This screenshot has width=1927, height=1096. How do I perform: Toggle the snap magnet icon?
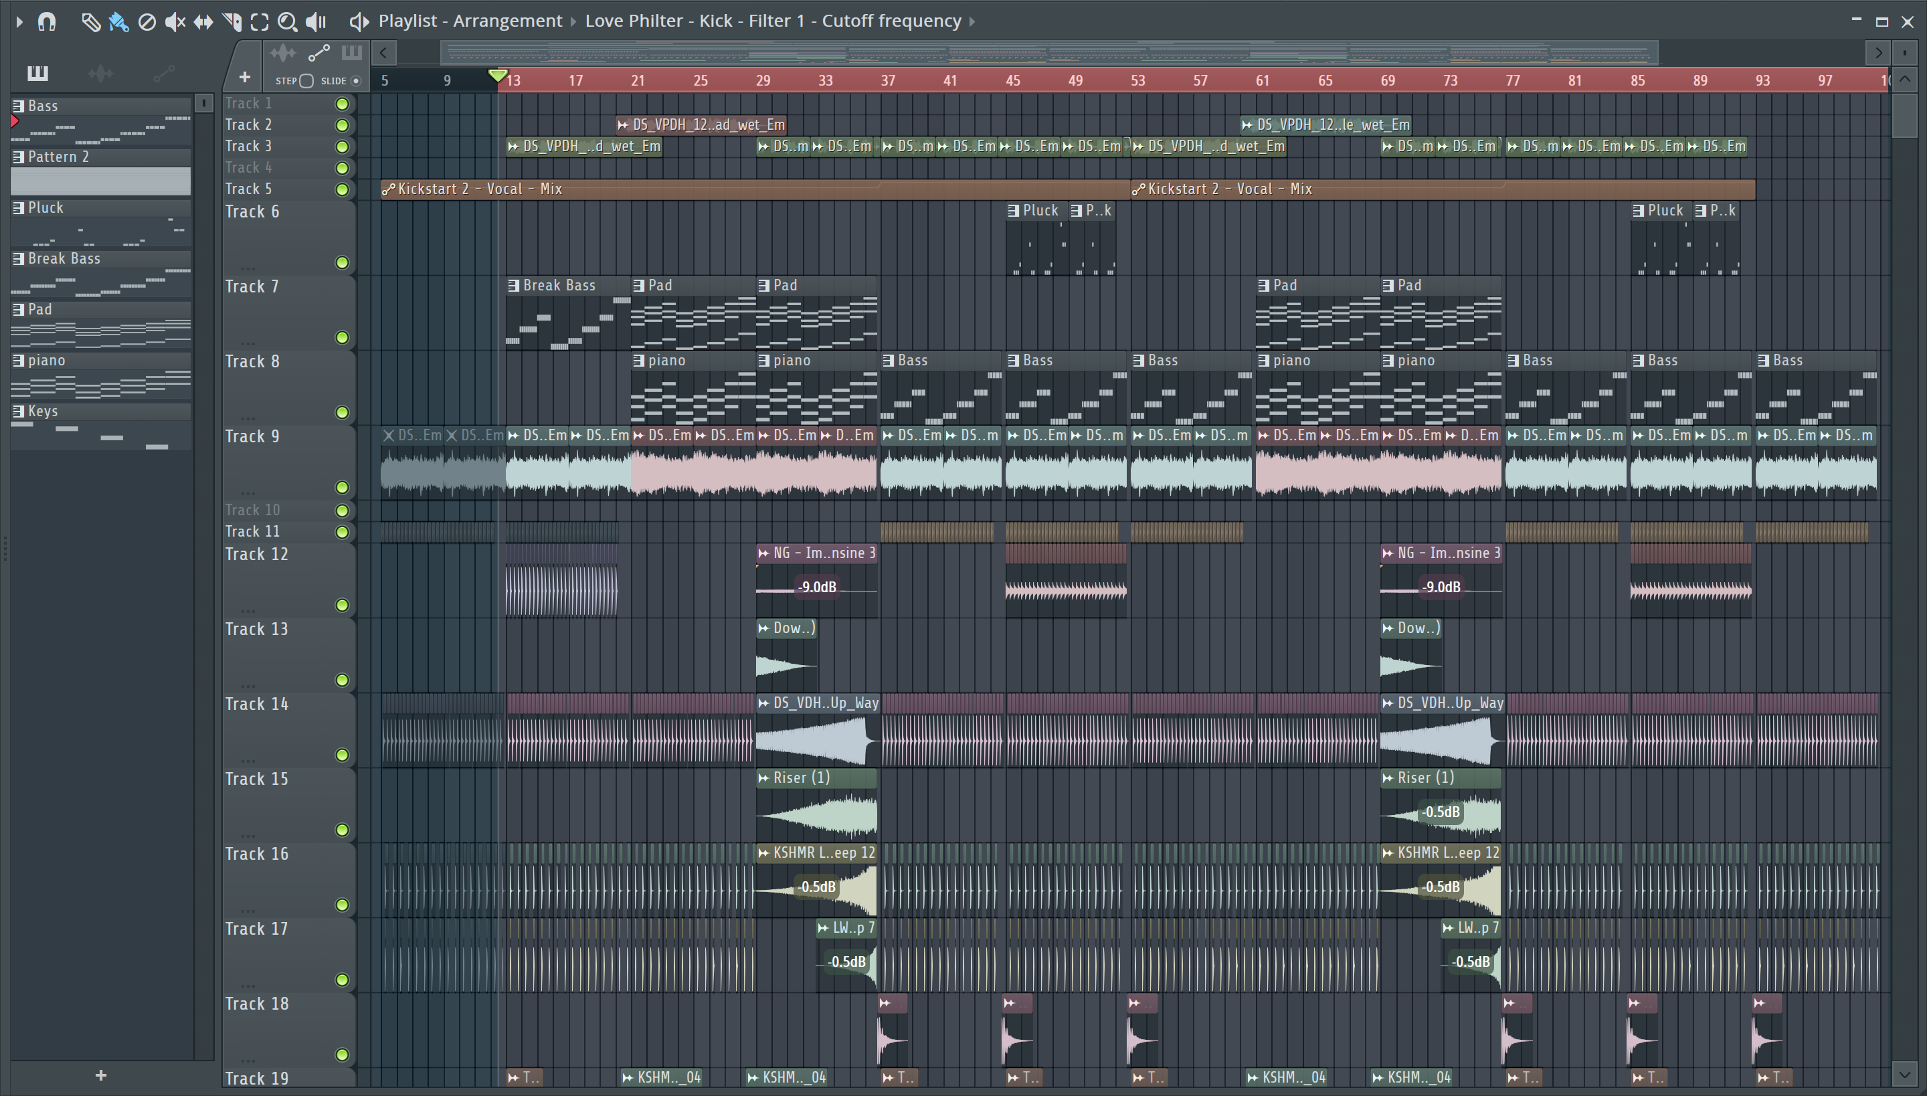coord(47,22)
